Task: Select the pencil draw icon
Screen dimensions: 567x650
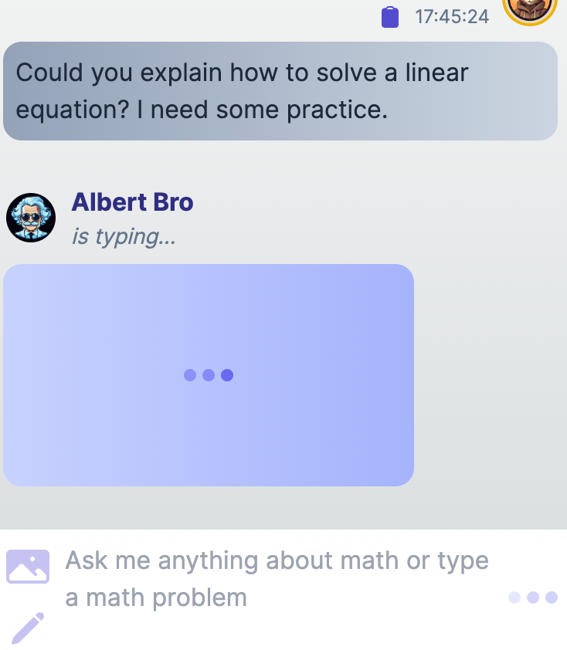Action: (x=28, y=628)
